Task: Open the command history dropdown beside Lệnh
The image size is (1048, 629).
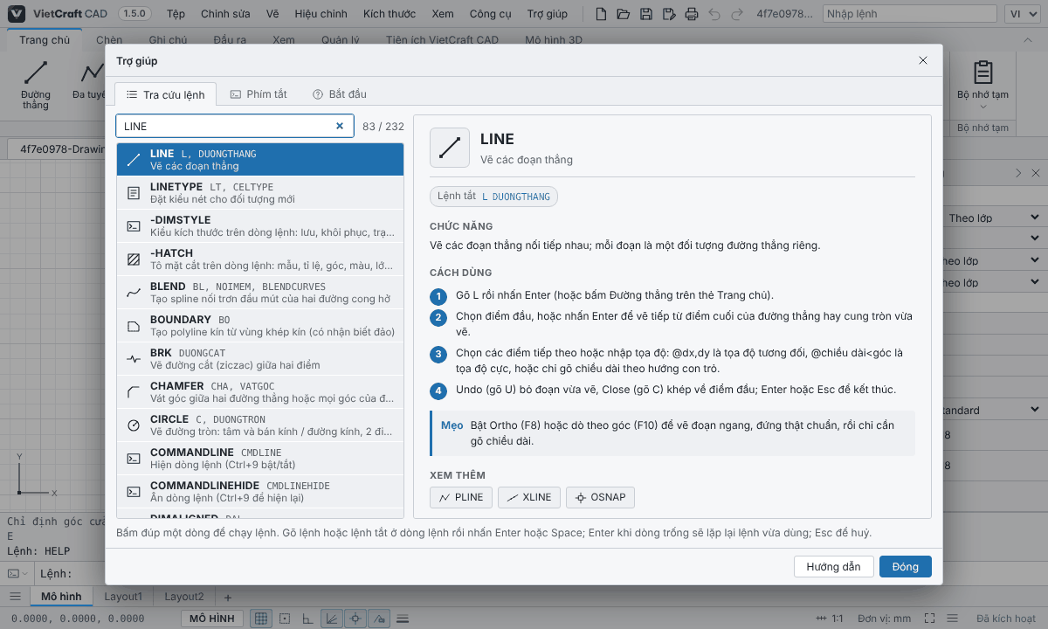Action: point(17,574)
